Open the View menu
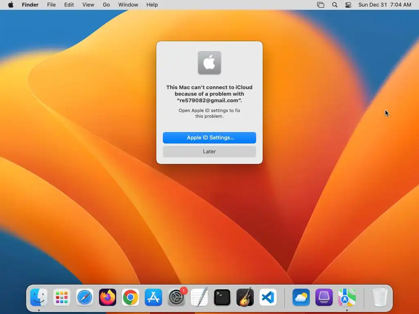 pyautogui.click(x=88, y=5)
